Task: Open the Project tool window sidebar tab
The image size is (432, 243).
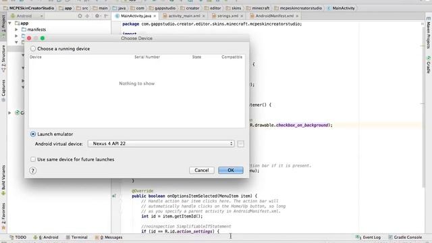Action: click(x=3, y=26)
